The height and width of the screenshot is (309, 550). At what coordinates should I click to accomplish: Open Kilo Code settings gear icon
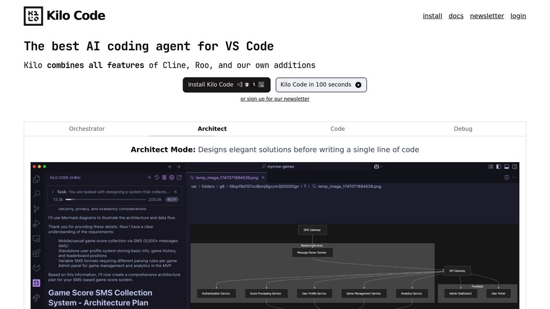click(x=172, y=178)
